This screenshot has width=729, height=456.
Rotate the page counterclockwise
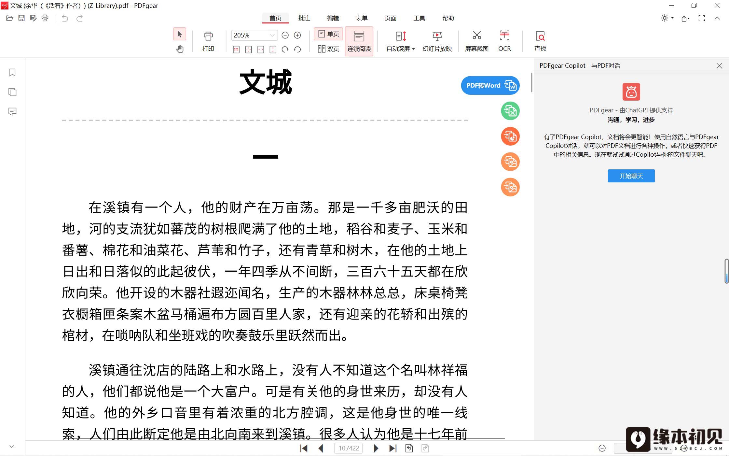[x=297, y=50]
